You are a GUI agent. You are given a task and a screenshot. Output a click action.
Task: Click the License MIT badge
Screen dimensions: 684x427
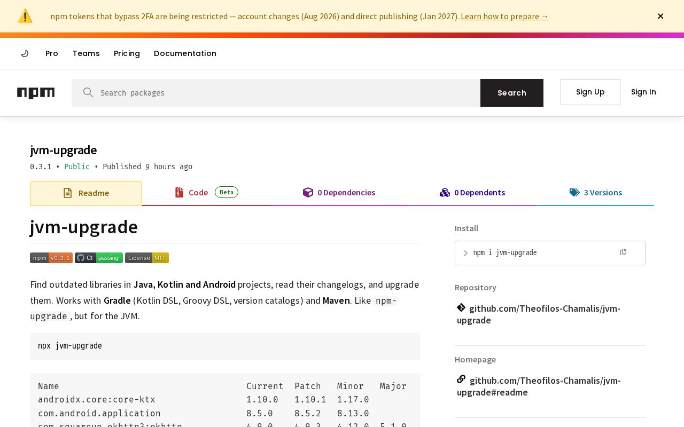pos(147,258)
